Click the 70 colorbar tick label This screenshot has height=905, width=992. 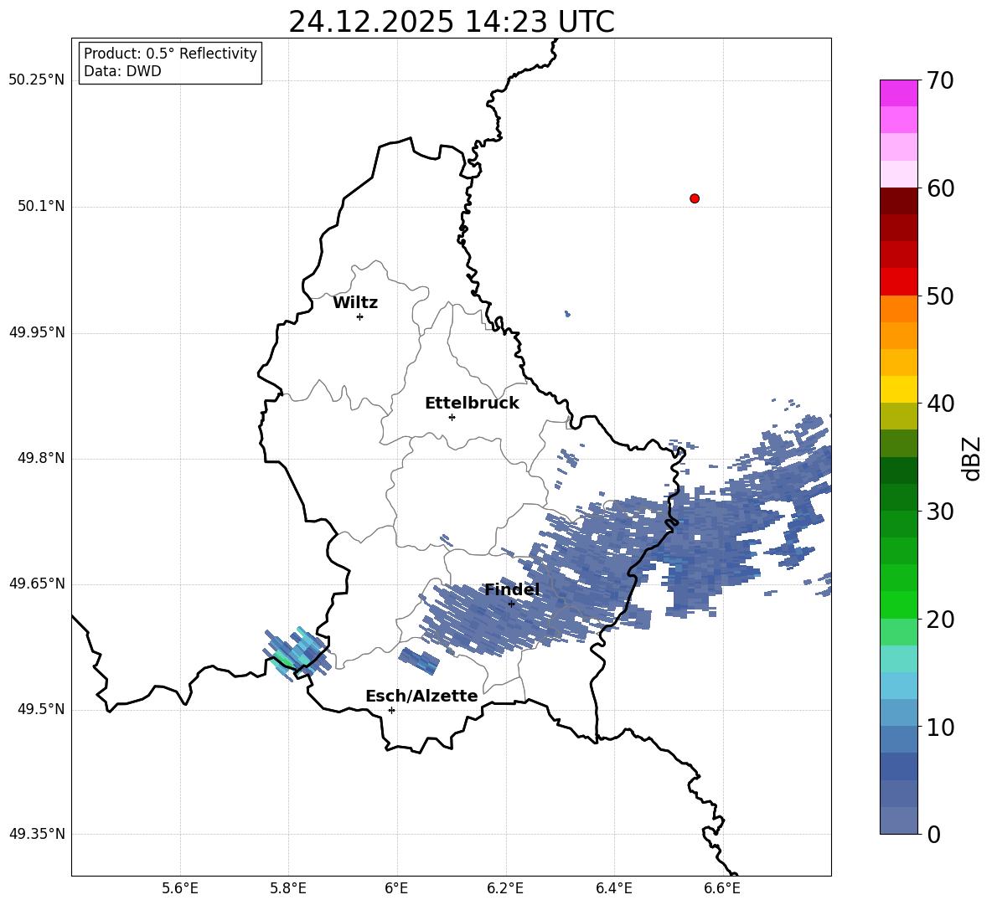[940, 81]
